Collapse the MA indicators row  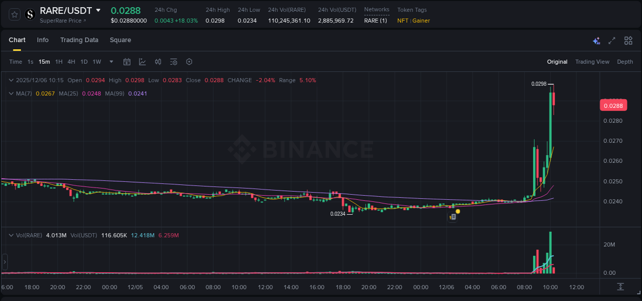point(11,93)
